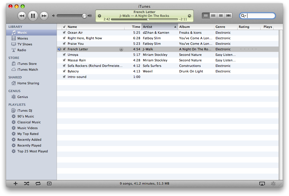Click the round arrow button right of display
Screen dimensions: 289x196
coord(189,16)
